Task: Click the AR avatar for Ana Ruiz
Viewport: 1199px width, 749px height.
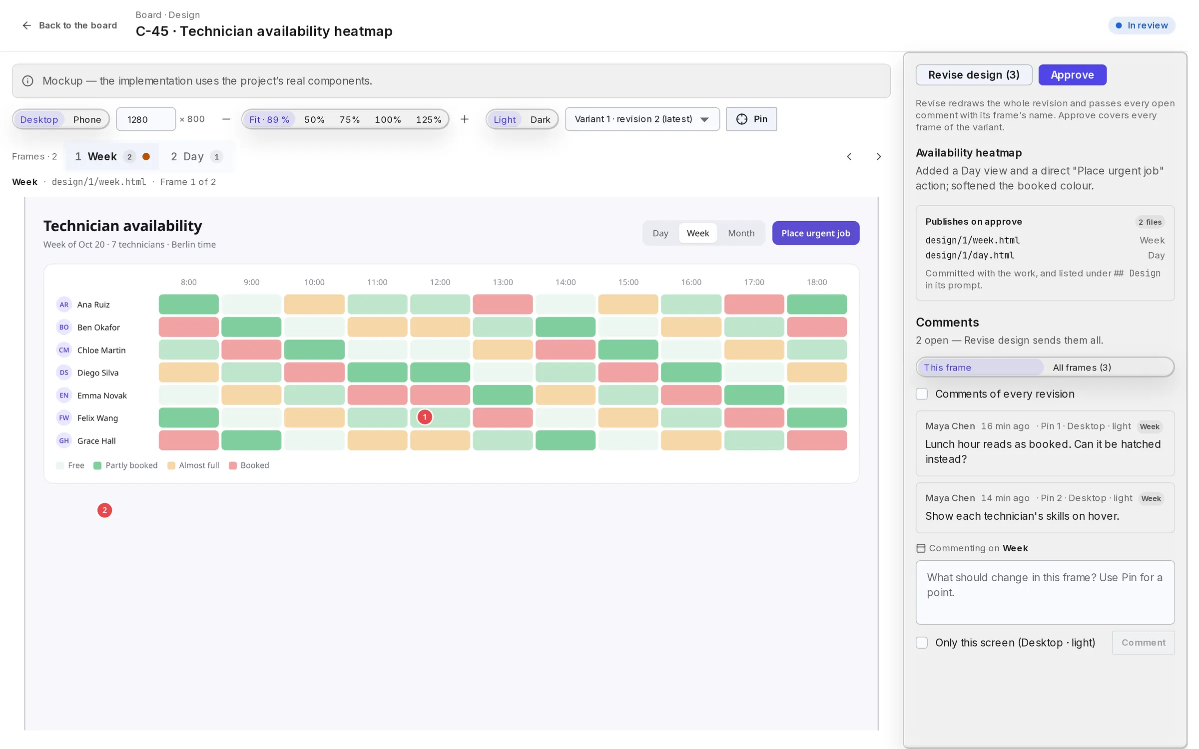Action: coord(64,305)
